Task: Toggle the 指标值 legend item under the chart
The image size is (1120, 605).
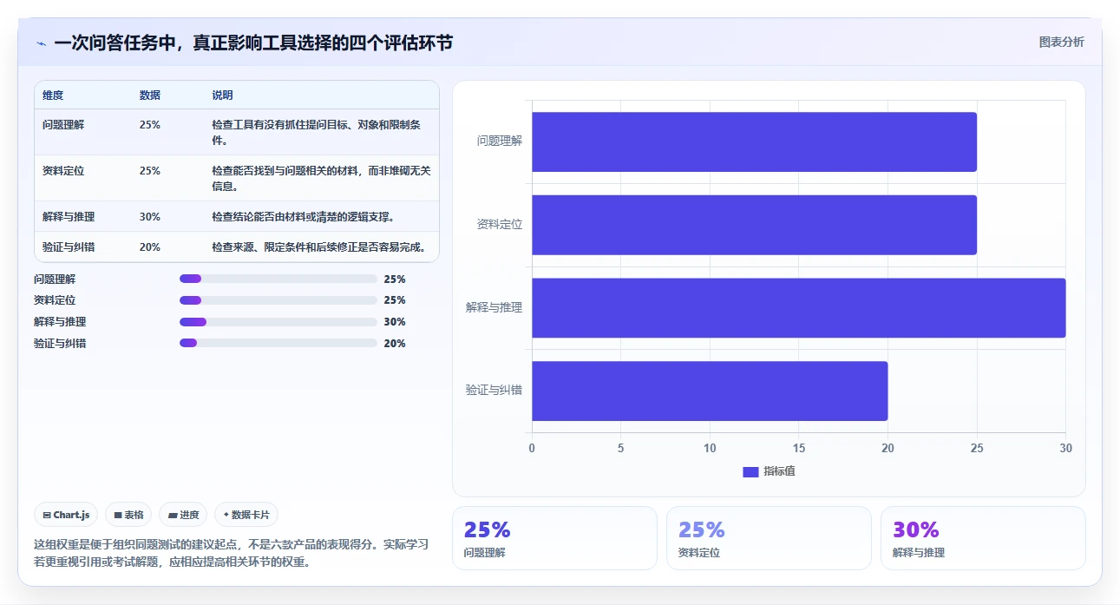Action: [x=769, y=471]
